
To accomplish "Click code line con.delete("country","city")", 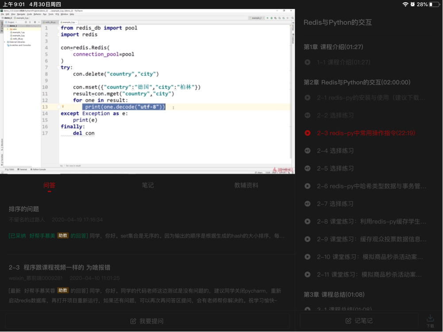I will (116, 74).
